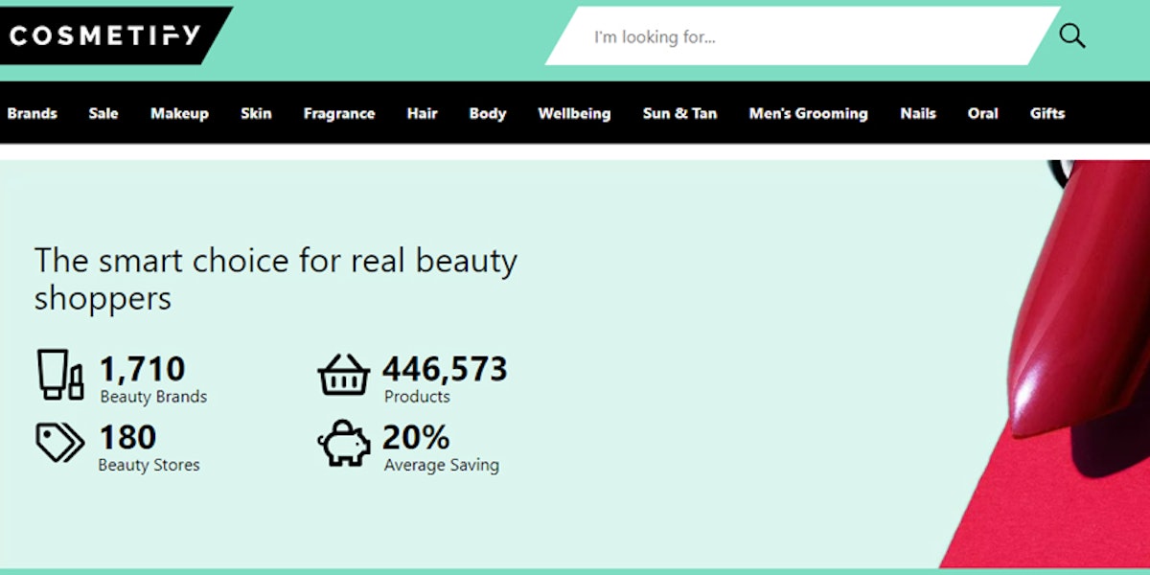Click the magnifying glass search icon
1150x575 pixels.
1071,35
